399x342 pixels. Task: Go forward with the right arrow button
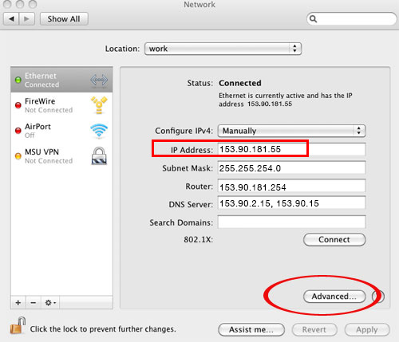point(27,19)
